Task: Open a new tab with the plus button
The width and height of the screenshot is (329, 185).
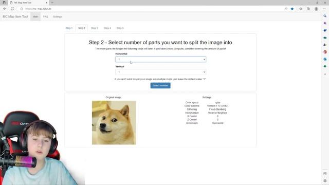Action: click(52, 3)
